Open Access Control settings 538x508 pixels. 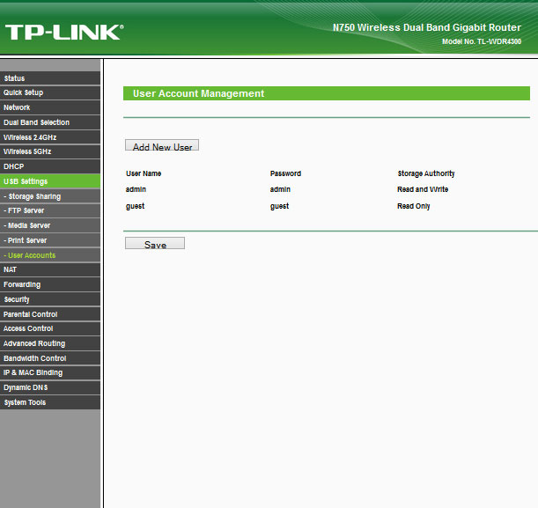point(50,328)
